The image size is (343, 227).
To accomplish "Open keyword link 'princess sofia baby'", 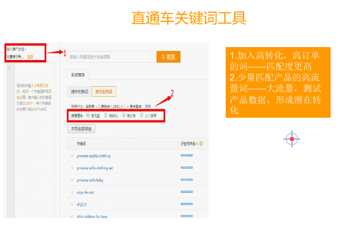I will 90,180.
